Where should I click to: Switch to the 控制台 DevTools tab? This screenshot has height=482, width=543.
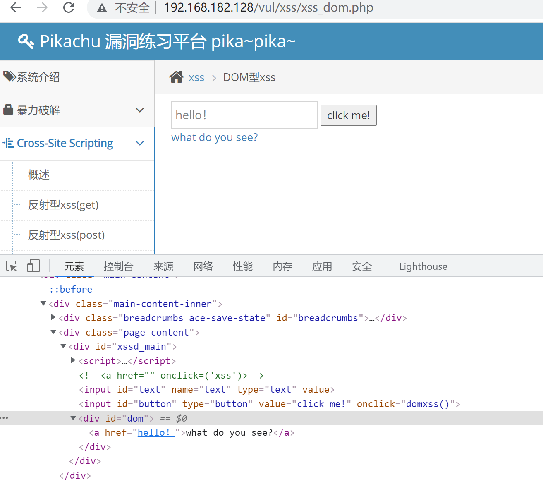pyautogui.click(x=119, y=266)
